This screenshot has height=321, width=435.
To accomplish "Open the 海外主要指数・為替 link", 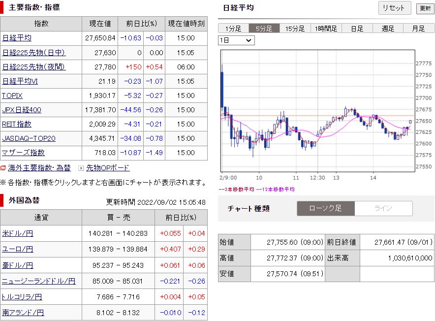I will (x=39, y=168).
